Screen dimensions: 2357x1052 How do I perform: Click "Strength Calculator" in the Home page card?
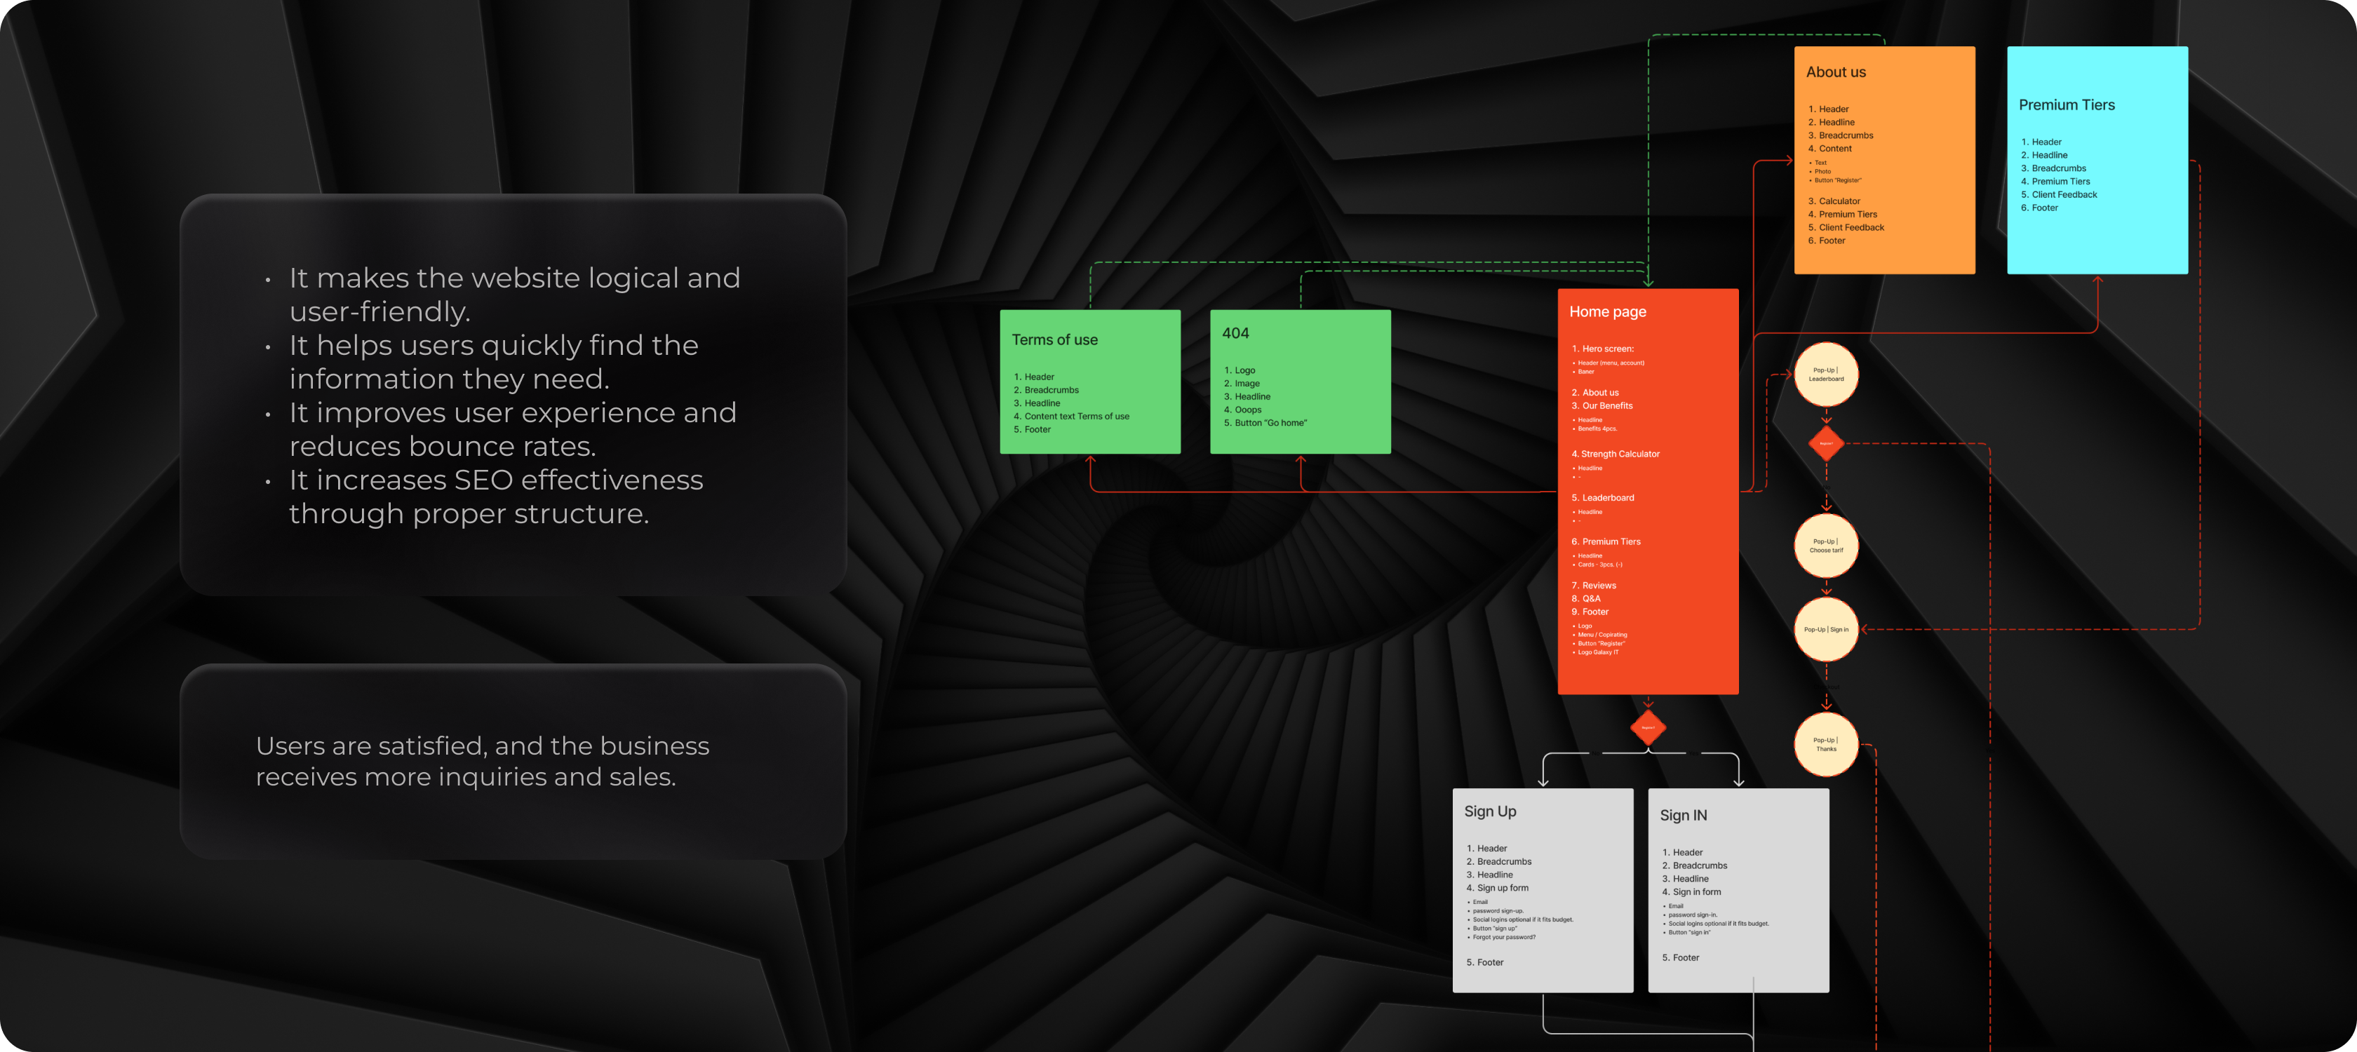point(1615,454)
